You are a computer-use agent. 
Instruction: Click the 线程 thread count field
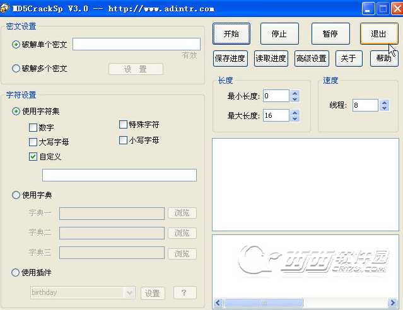coord(365,105)
